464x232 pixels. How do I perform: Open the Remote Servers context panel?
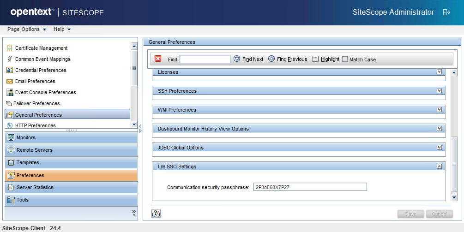click(x=71, y=150)
